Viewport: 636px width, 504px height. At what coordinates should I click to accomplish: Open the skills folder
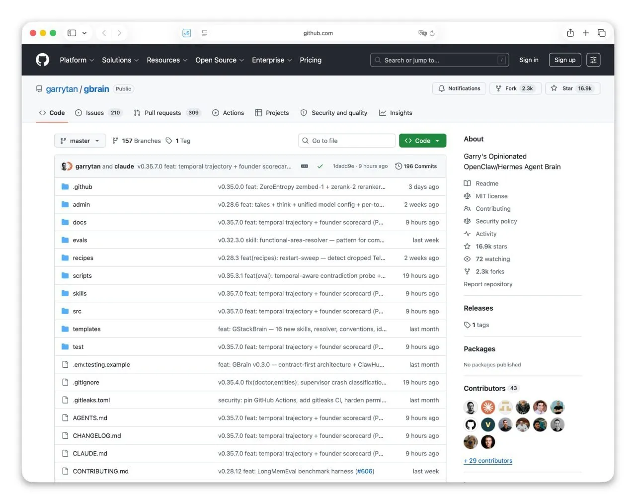(79, 294)
